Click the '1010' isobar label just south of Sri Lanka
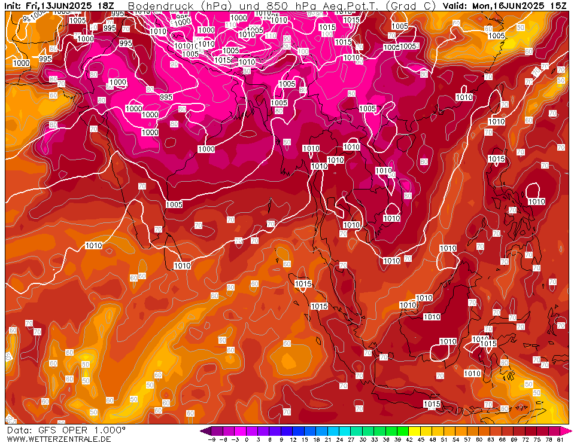 pos(182,265)
